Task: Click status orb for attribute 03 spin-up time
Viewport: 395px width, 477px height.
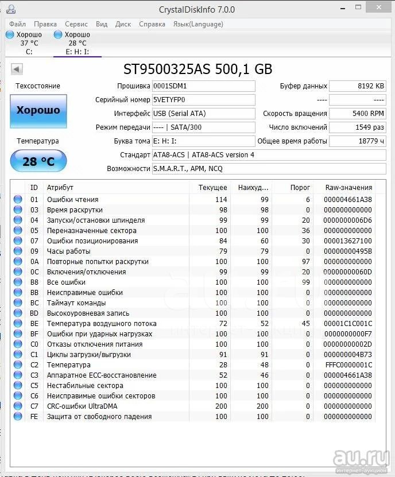Action: 18,210
